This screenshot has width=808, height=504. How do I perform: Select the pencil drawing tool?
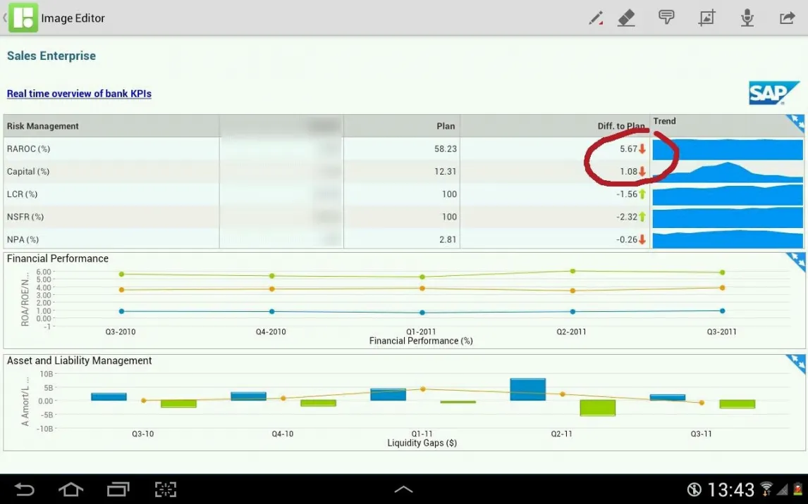(596, 18)
